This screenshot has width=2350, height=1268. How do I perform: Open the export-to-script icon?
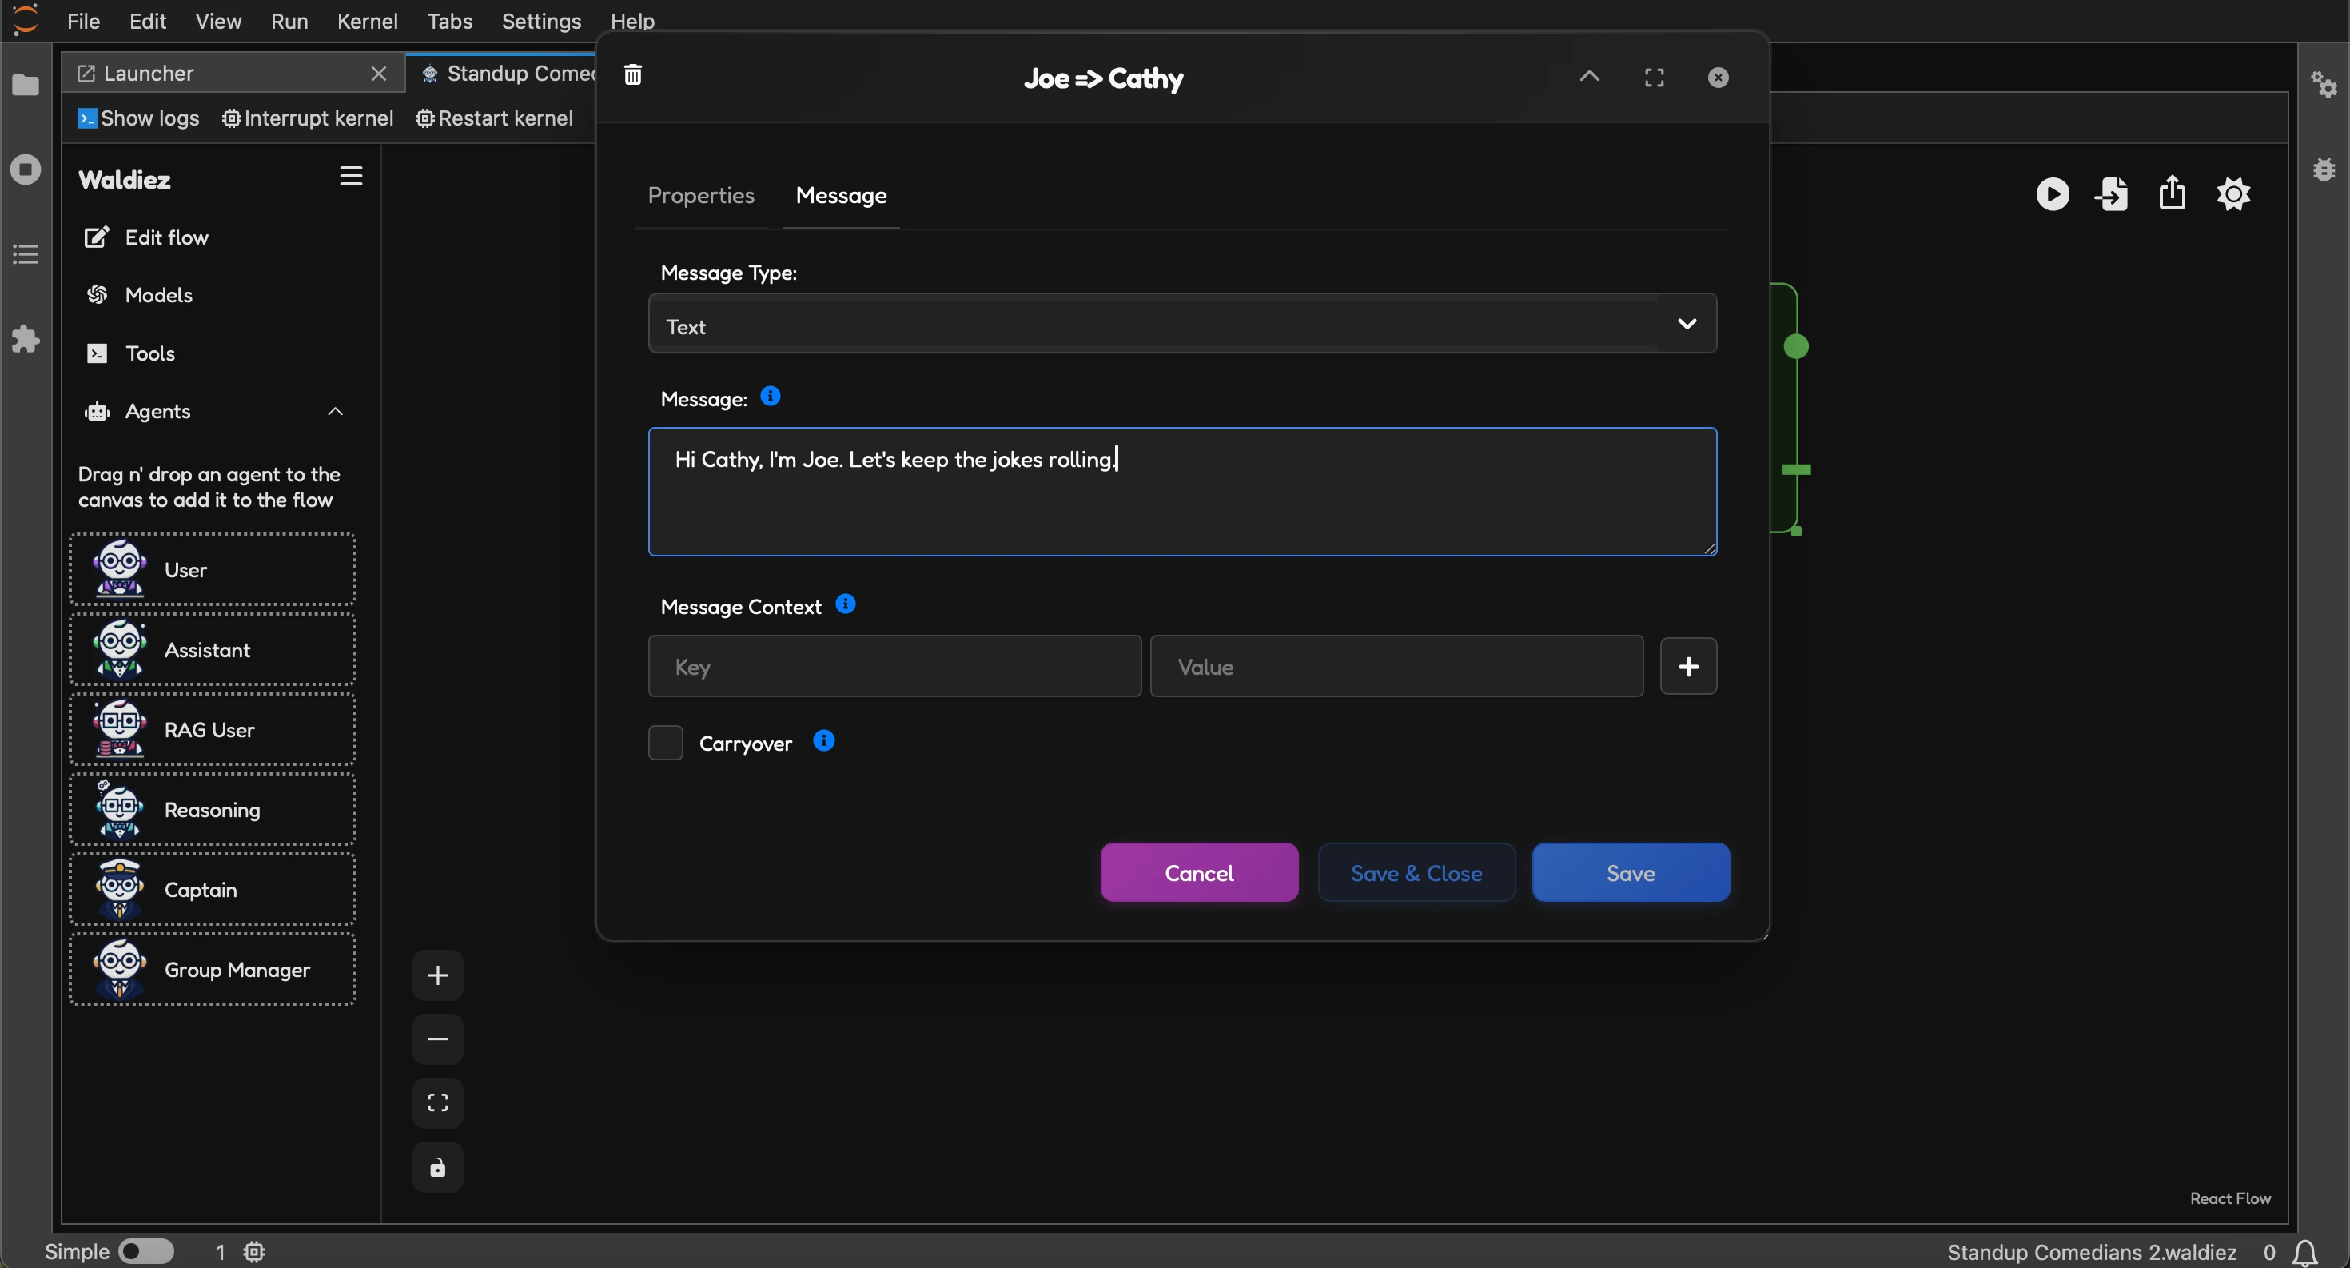click(2113, 193)
